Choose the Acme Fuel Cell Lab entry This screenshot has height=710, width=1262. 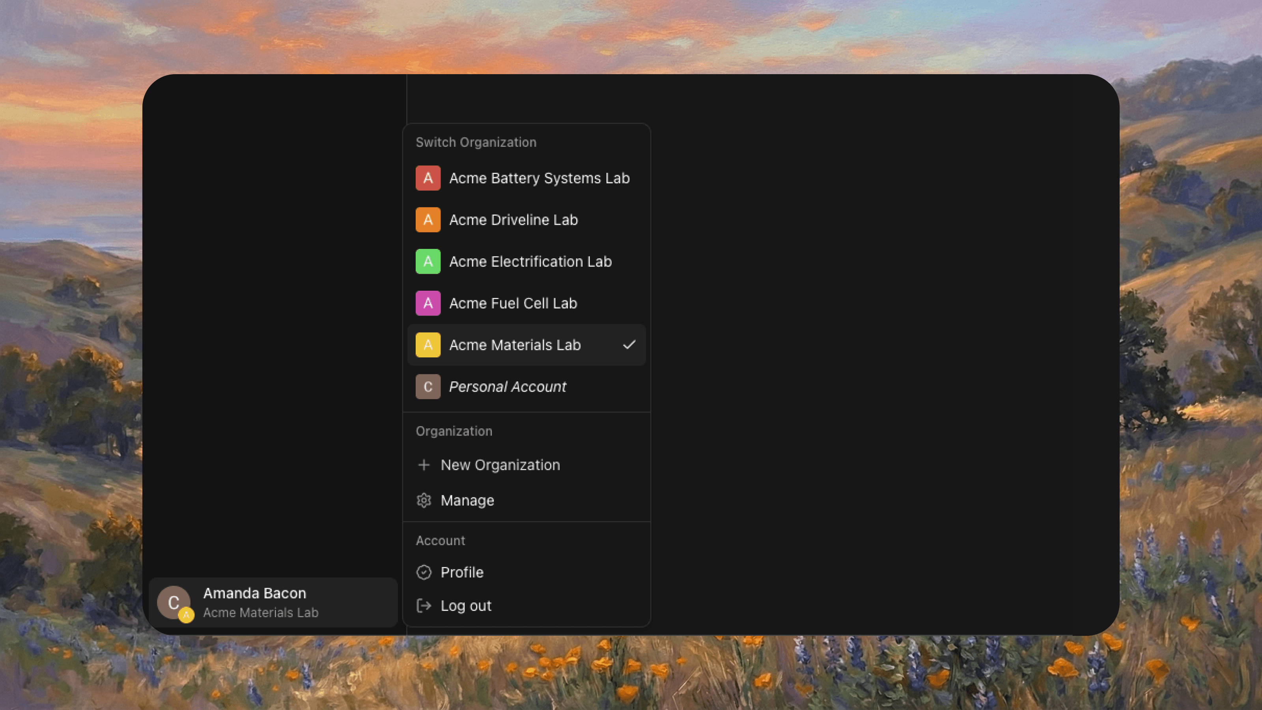513,303
